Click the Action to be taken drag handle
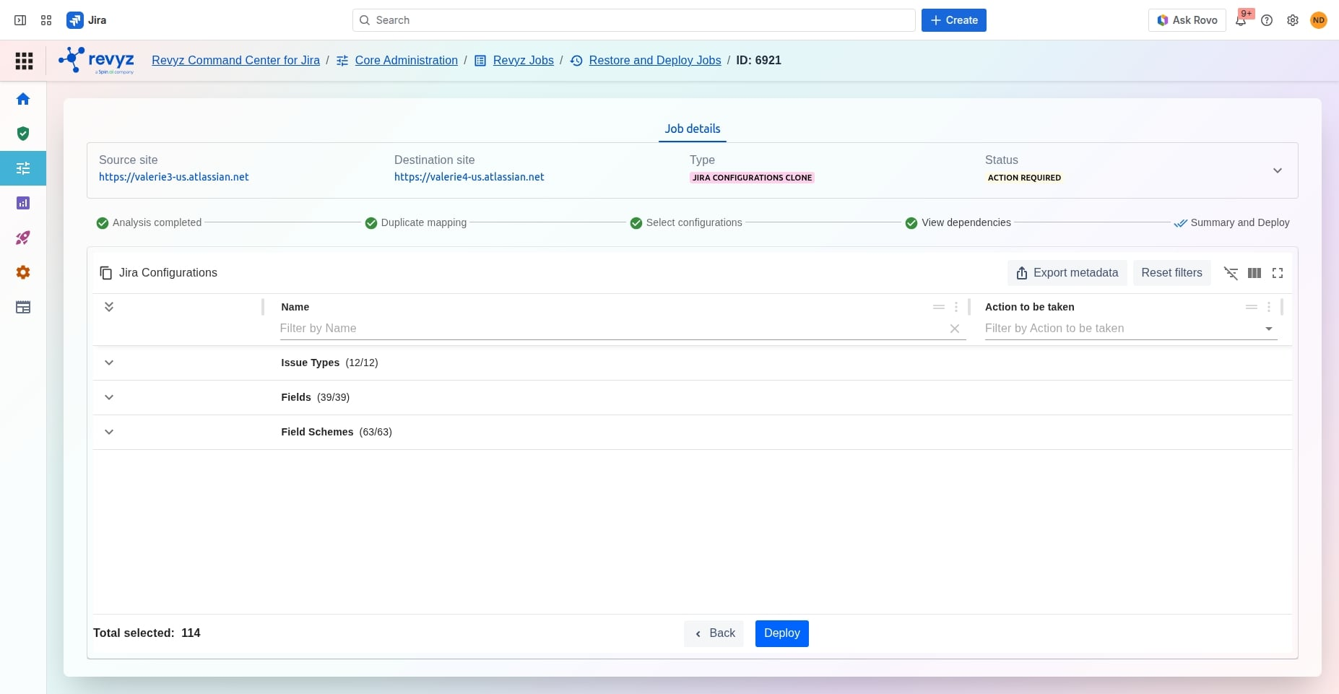 click(1252, 307)
